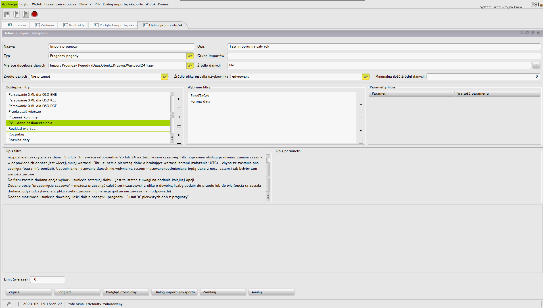Open the Miejsce docelowe danych dropdown arrow
This screenshot has height=308, width=543.
pos(190,65)
